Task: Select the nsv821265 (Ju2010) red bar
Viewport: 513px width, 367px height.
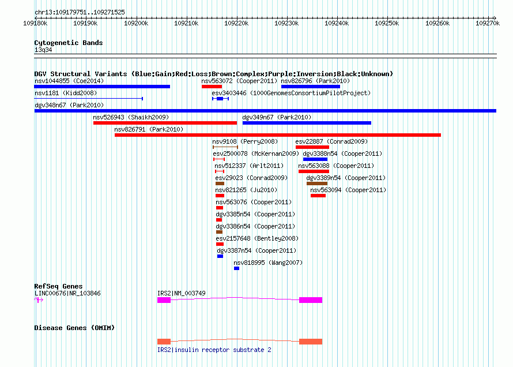Action: click(220, 196)
